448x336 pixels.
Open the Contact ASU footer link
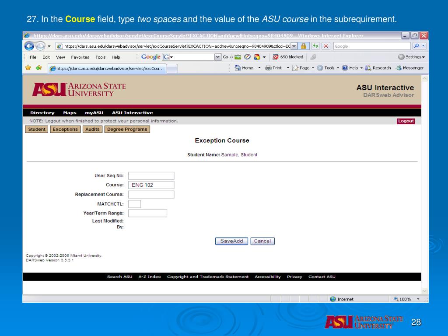(322, 276)
